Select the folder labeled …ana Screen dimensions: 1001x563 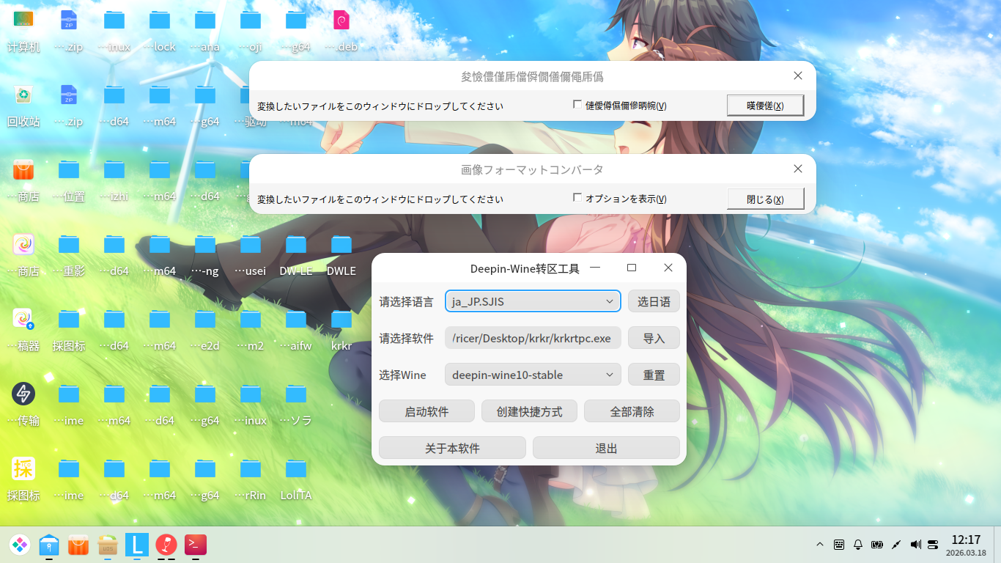205,20
